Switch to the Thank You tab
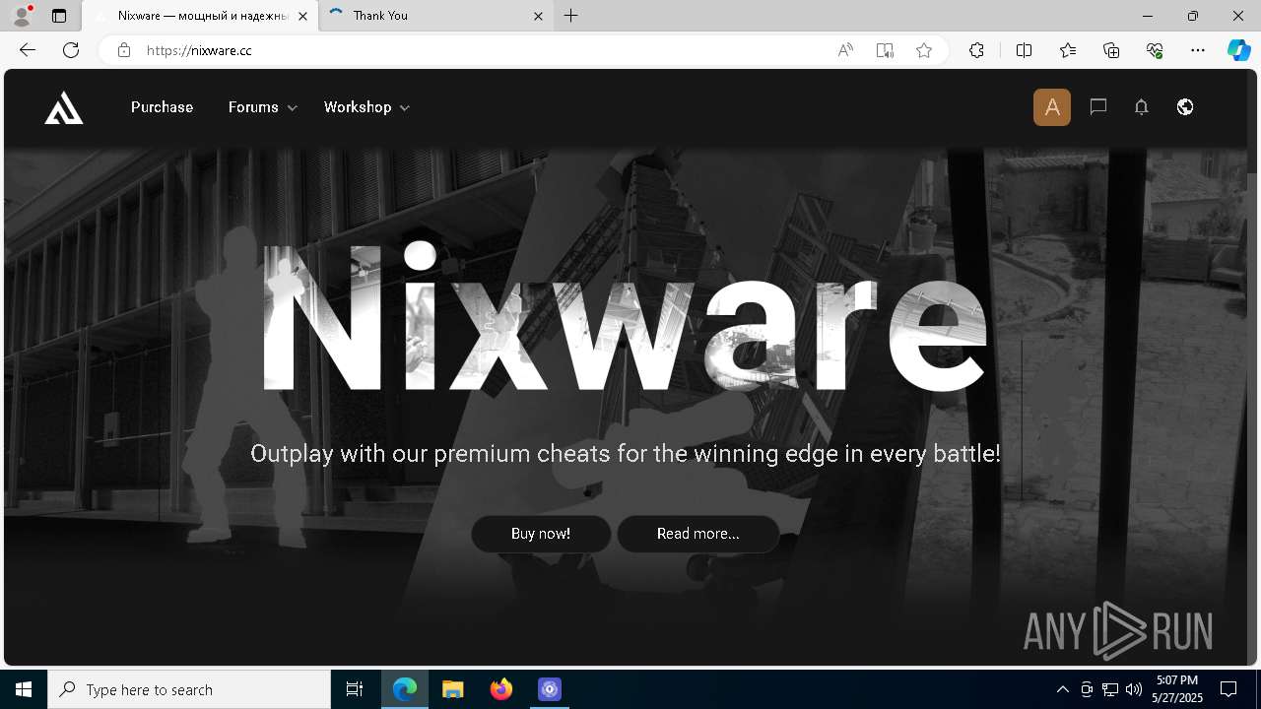1261x709 pixels. [x=436, y=16]
